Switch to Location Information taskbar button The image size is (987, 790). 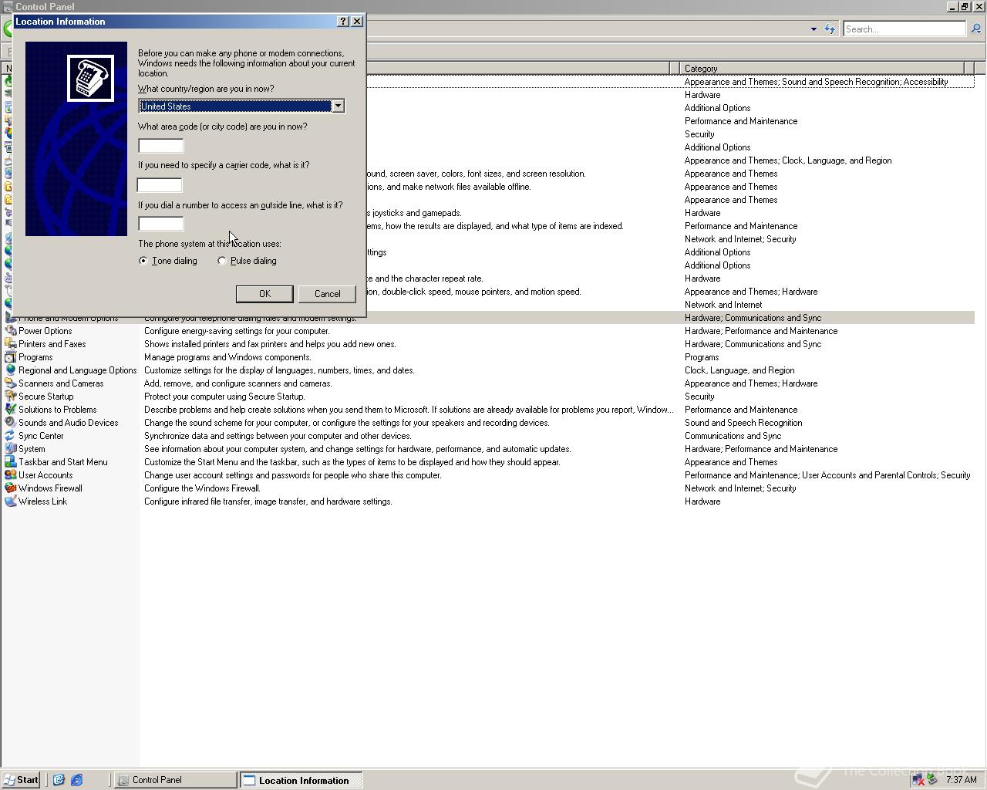pos(301,780)
